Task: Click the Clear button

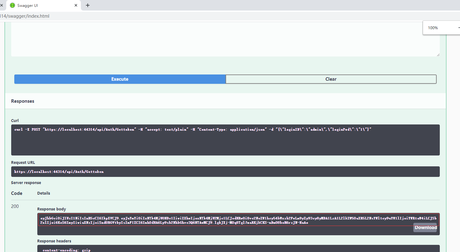Action: tap(331, 79)
